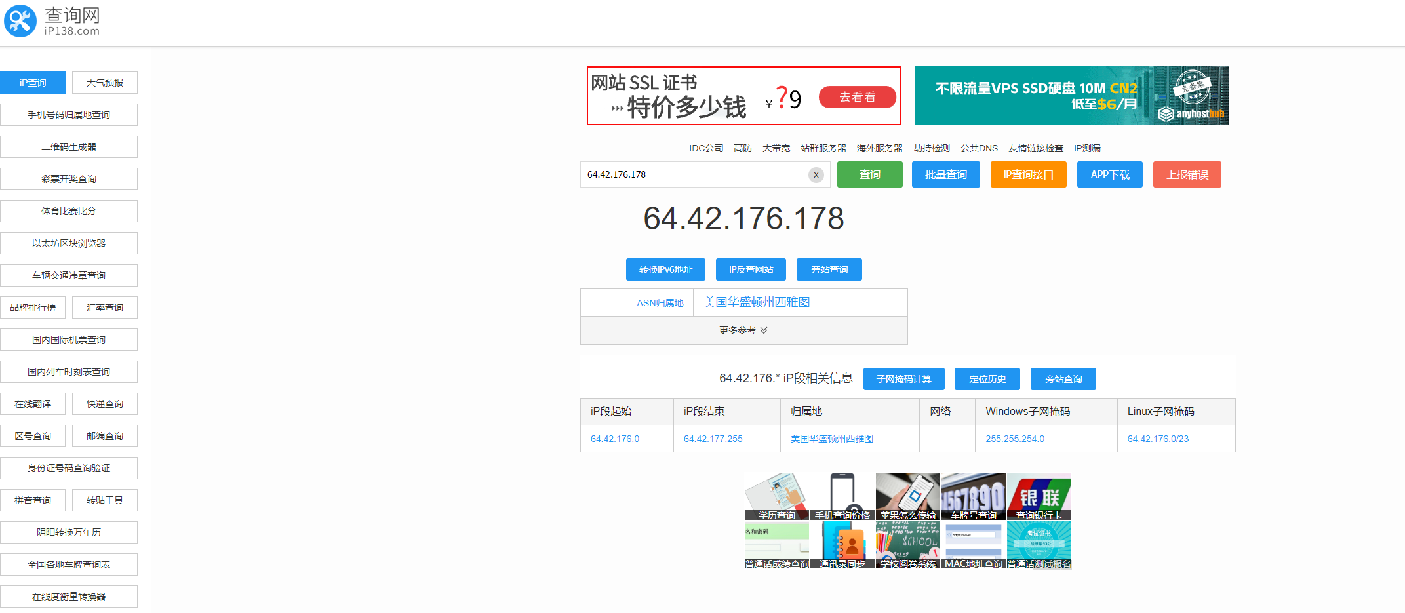Screen dimensions: 1405x613
Task: Click 转换iPv6地址 button
Action: pos(665,269)
